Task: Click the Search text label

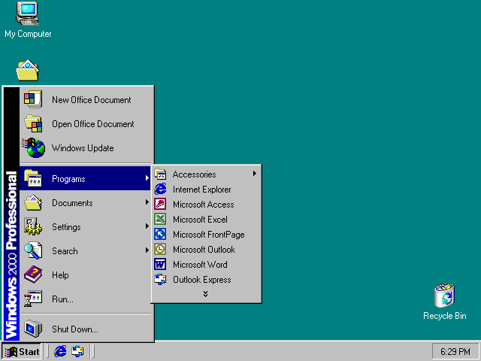Action: pos(65,251)
